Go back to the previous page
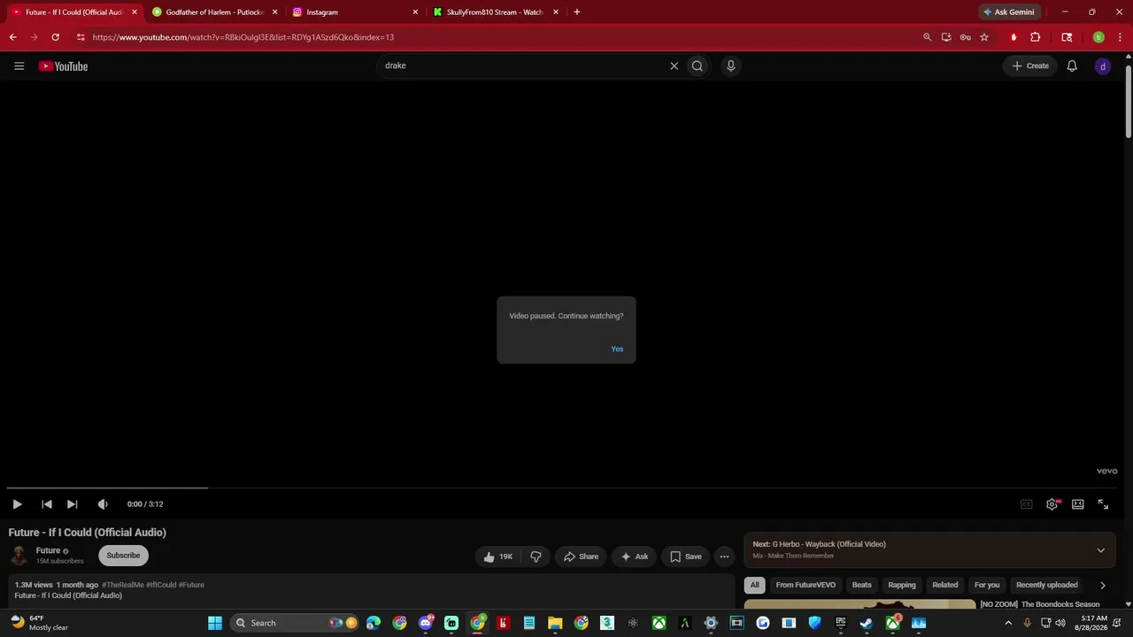Viewport: 1133px width, 637px height. pyautogui.click(x=12, y=37)
